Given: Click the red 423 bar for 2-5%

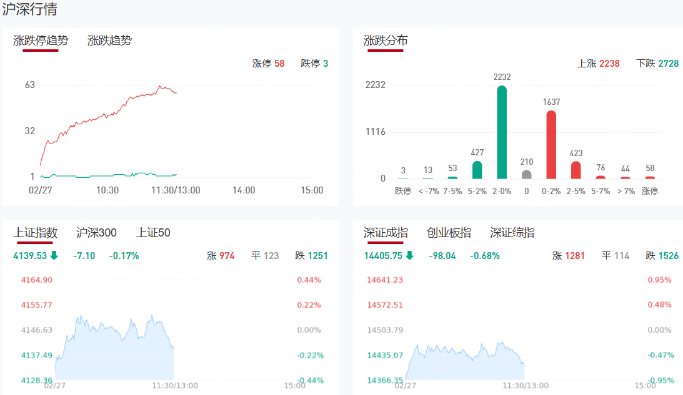Looking at the screenshot, I should point(576,170).
